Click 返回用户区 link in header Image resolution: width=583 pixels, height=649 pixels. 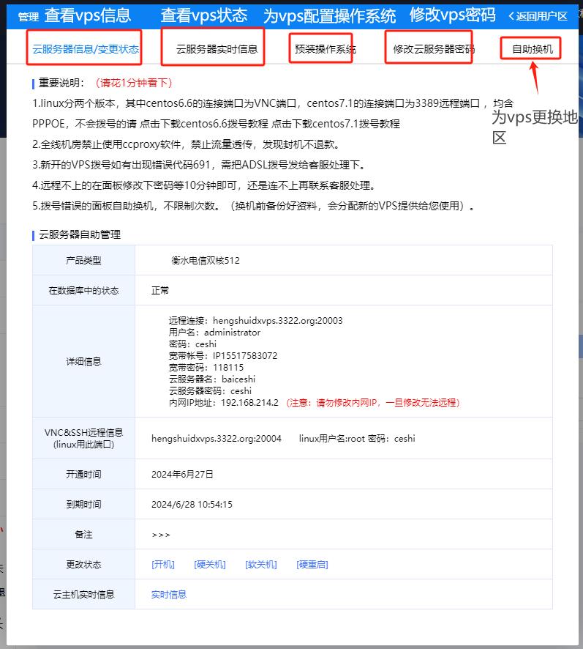tap(541, 16)
